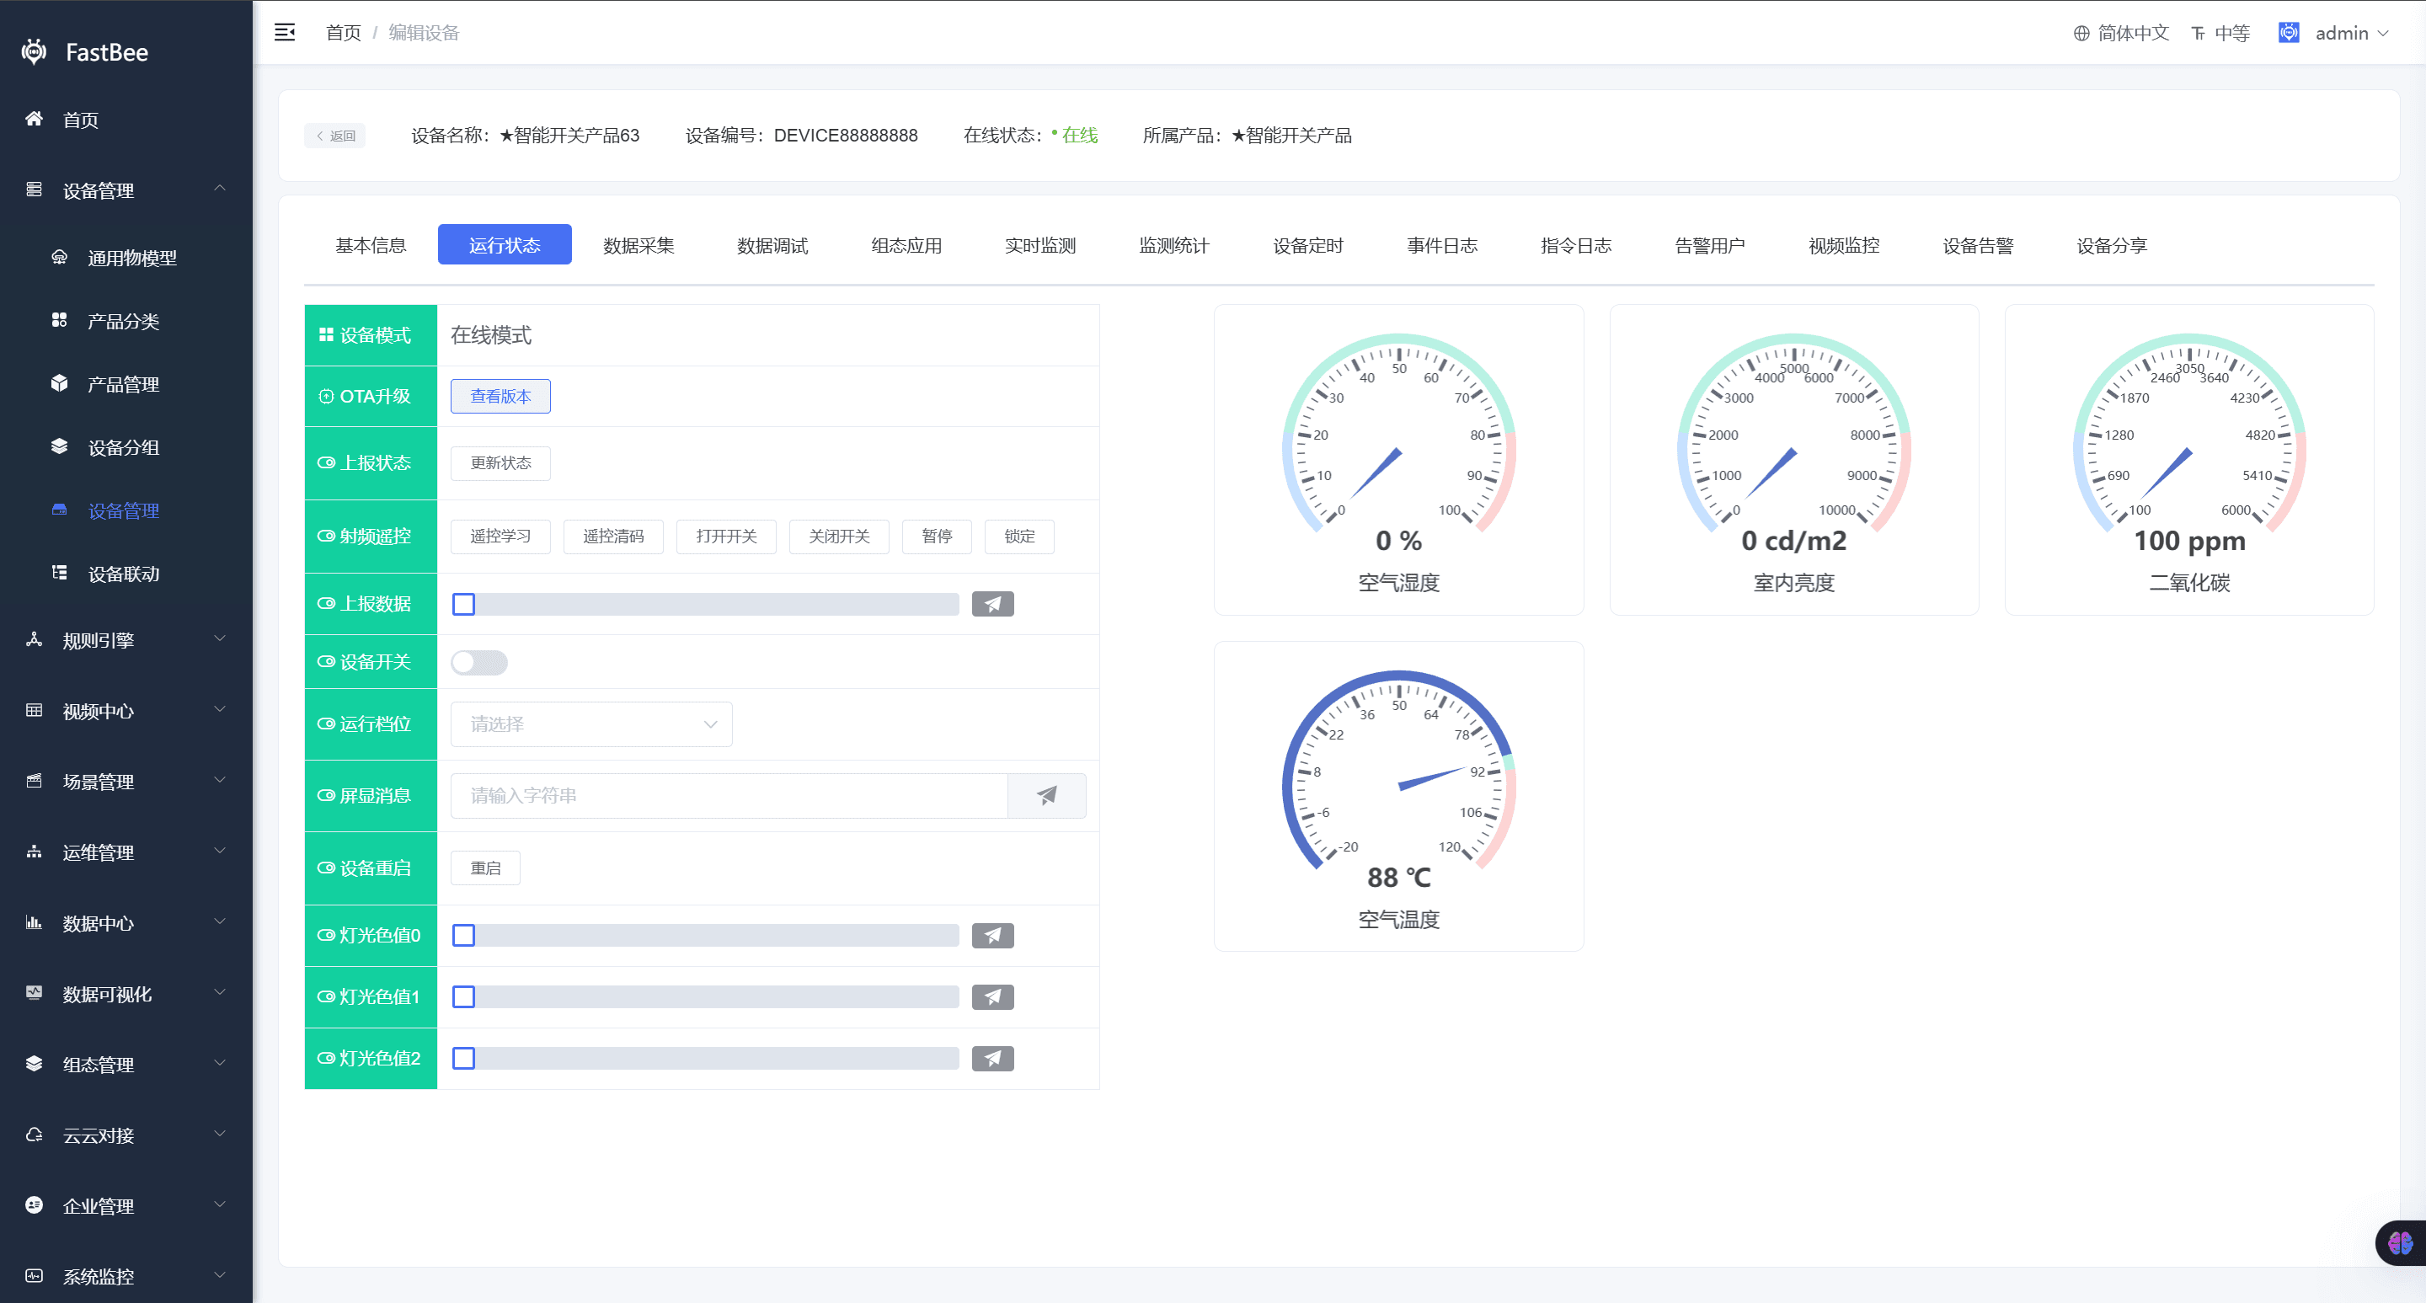
Task: Click the 查看版本 button
Action: click(500, 397)
